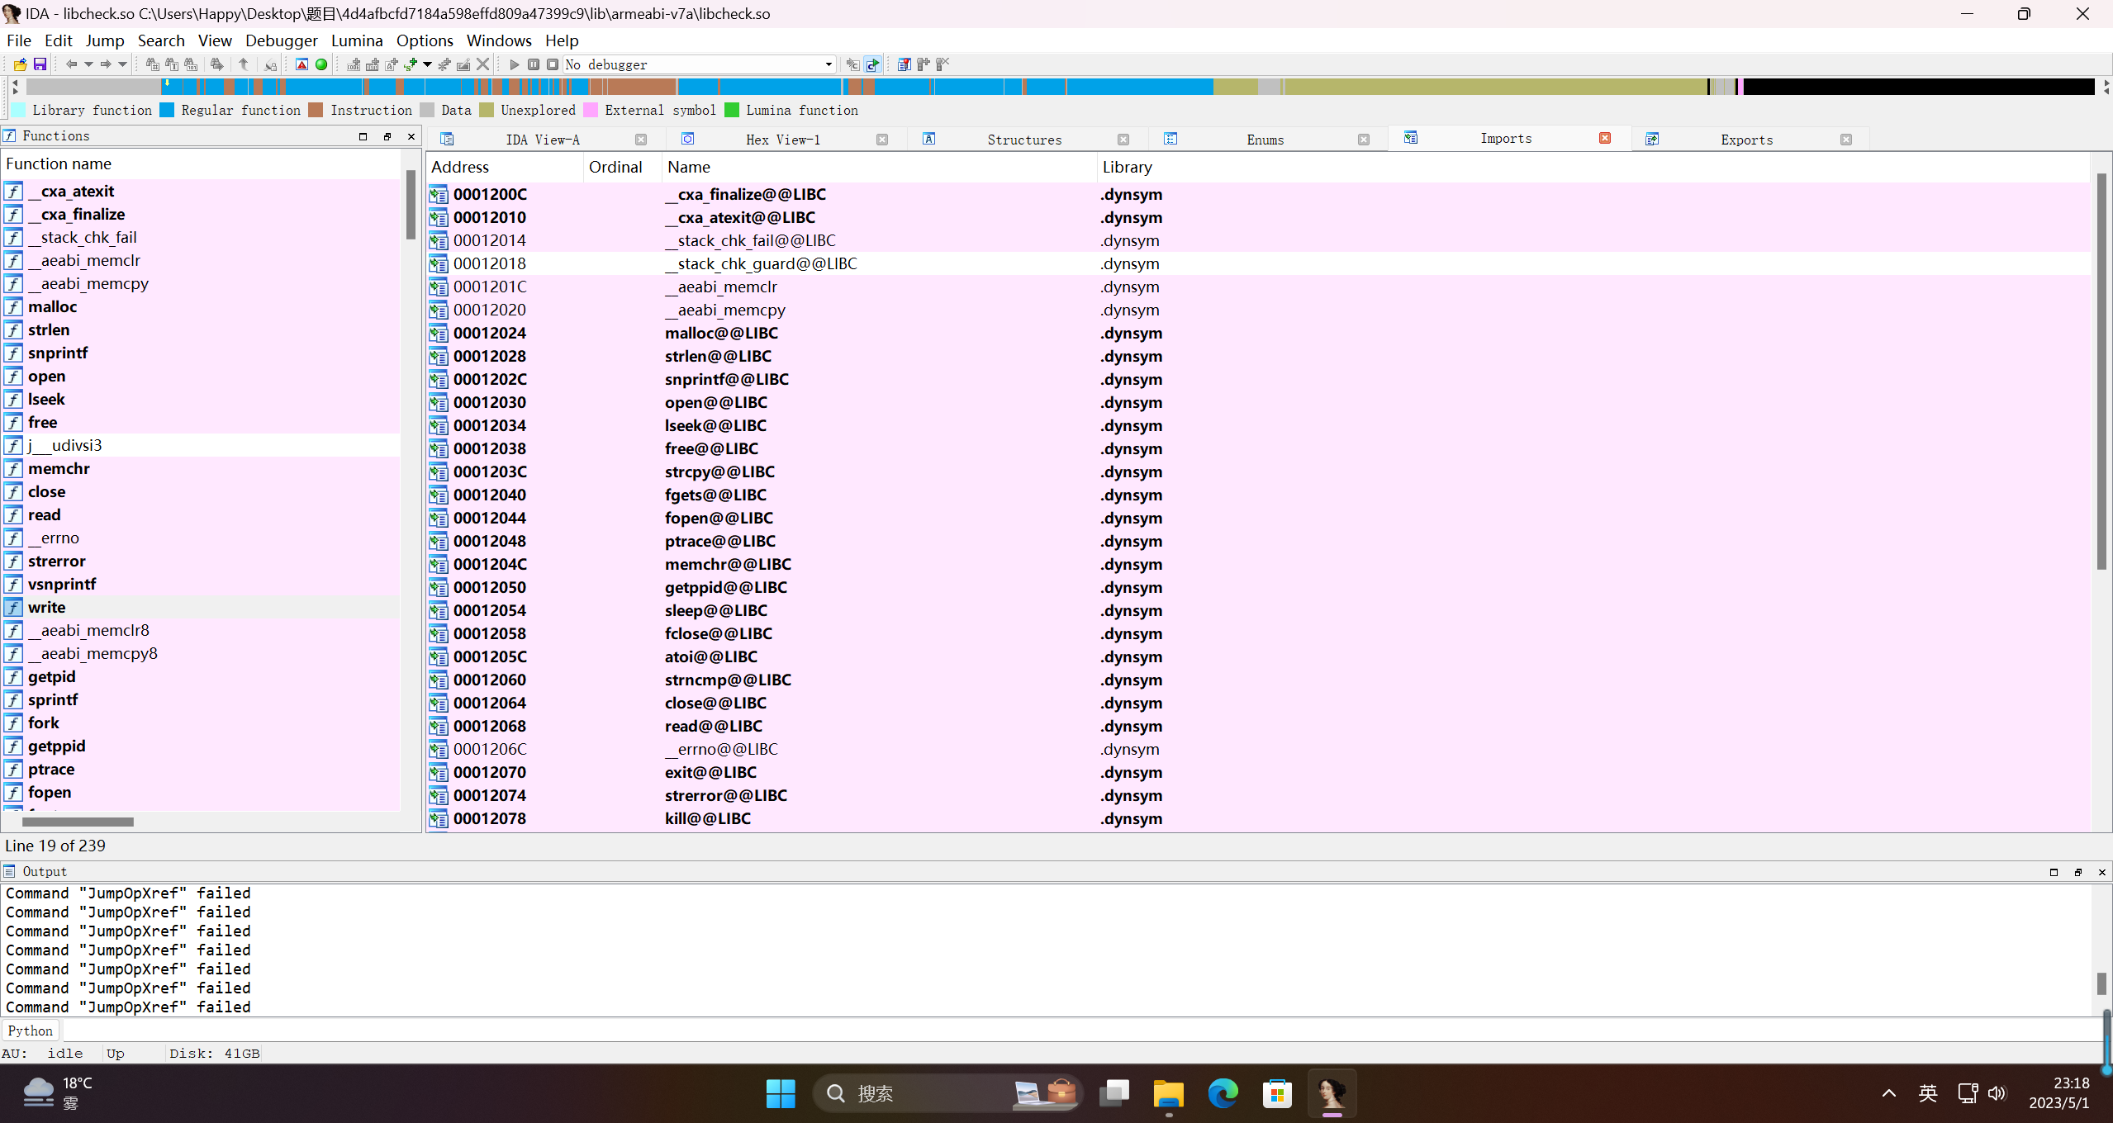The height and width of the screenshot is (1123, 2113).
Task: Close the Imports tab
Action: pyautogui.click(x=1604, y=139)
